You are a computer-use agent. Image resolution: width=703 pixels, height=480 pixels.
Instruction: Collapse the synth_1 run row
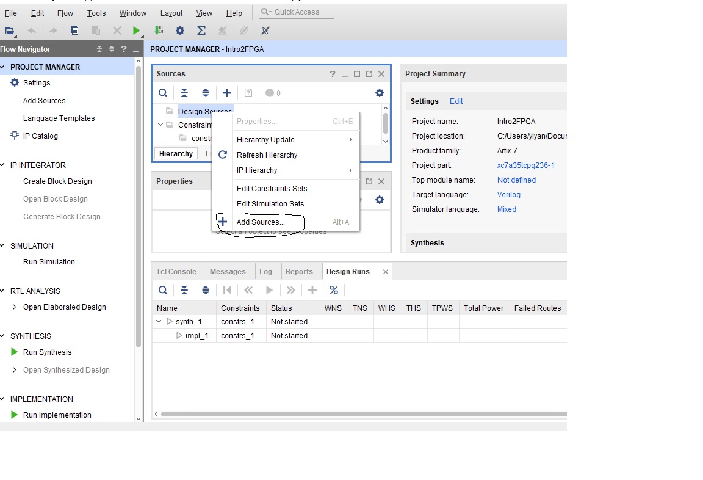159,322
